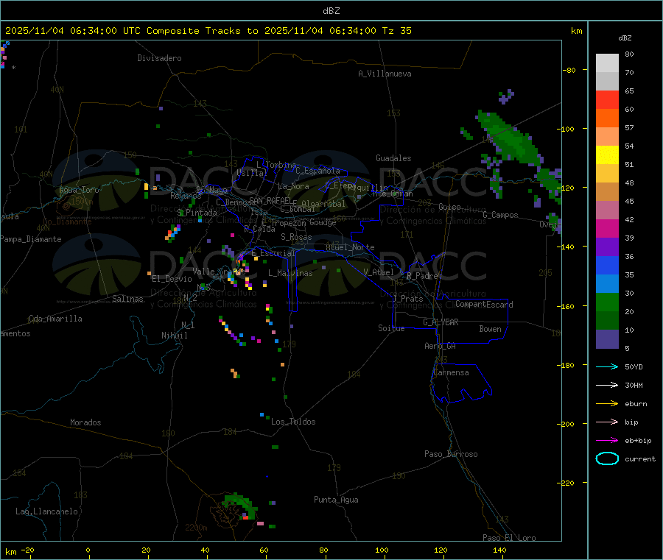The width and height of the screenshot is (663, 560).
Task: Select the green 20-30 dBZ color swatch
Action: 607,302
